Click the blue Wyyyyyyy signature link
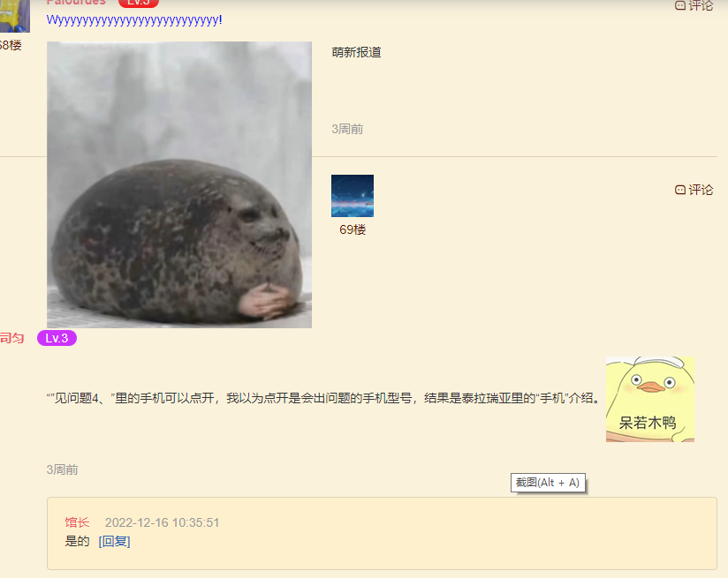Viewport: 728px width, 578px height. point(134,19)
